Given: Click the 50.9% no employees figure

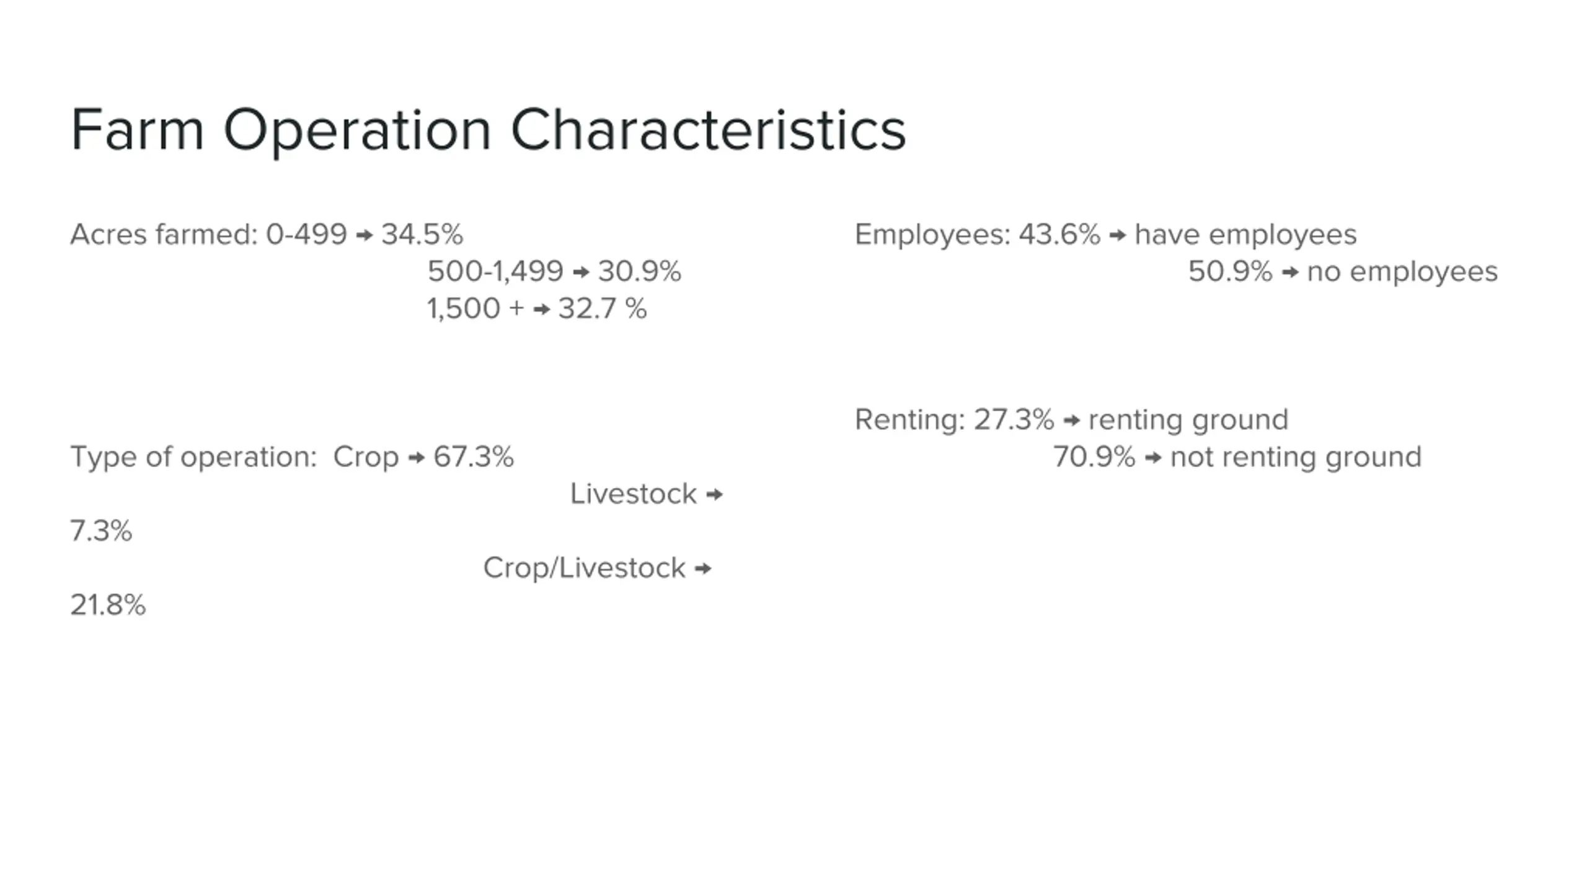Looking at the screenshot, I should click(x=1231, y=272).
